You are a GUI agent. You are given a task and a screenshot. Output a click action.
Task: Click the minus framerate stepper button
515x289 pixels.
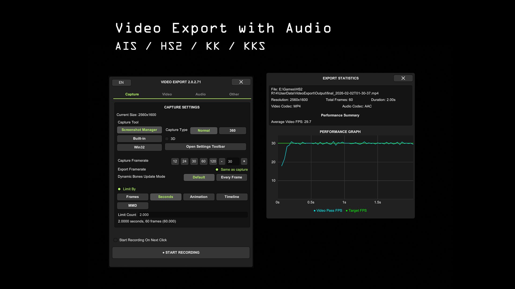pyautogui.click(x=222, y=161)
